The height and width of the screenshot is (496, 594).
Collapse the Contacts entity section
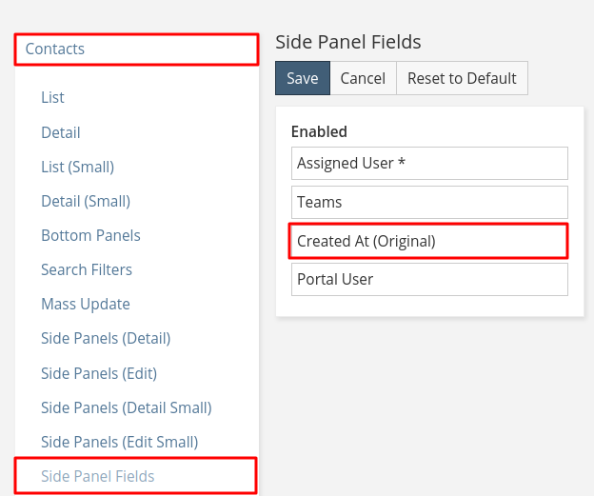coord(55,50)
